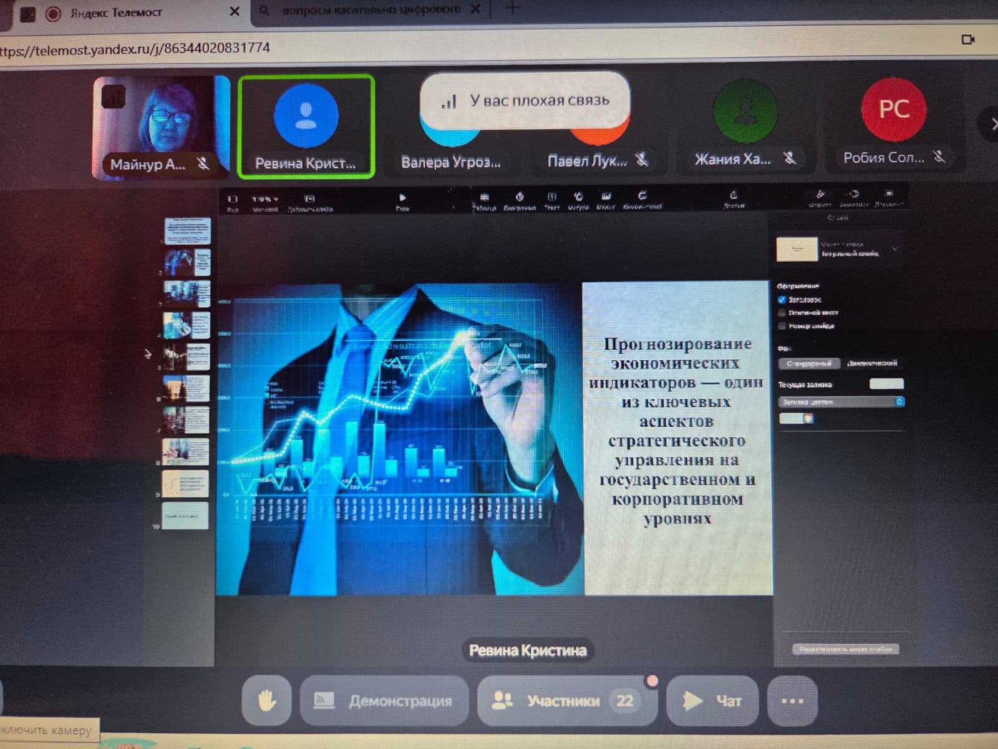Raise hand with the hand icon
Viewport: 998px width, 749px height.
click(x=266, y=700)
